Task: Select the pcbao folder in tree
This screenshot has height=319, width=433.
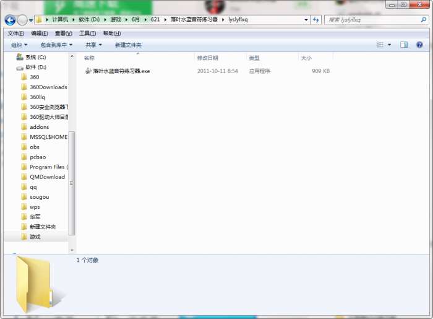Action: (x=38, y=157)
